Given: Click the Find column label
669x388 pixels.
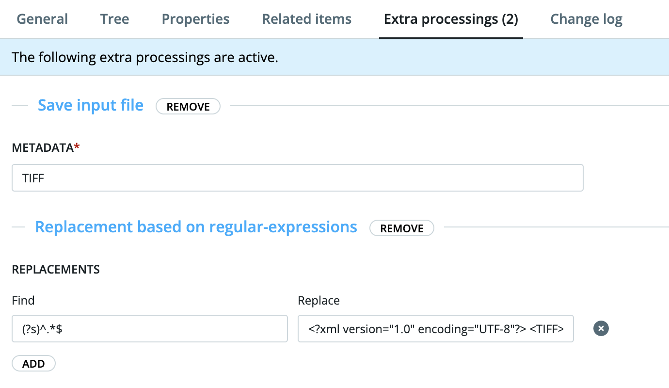Looking at the screenshot, I should tap(23, 301).
